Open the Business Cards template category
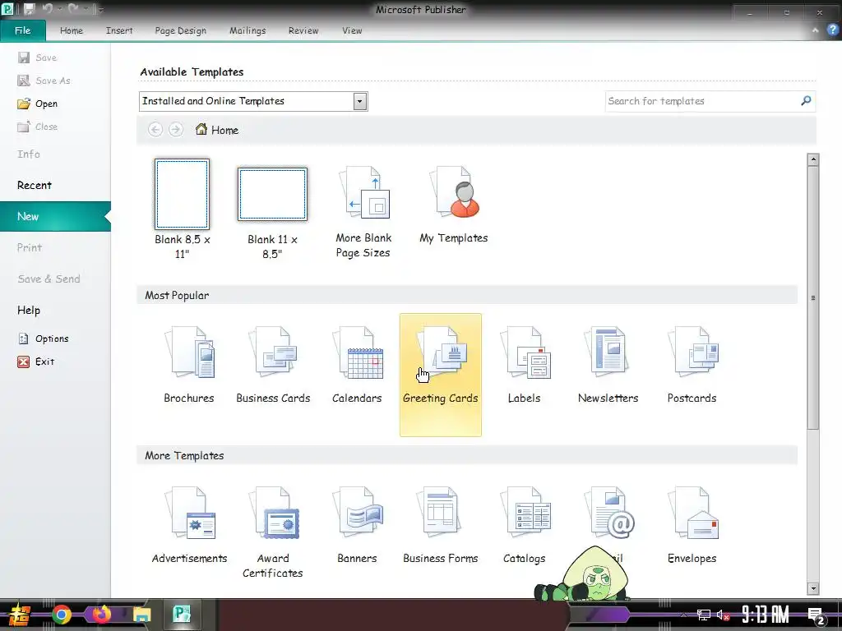This screenshot has width=842, height=631. 273,365
